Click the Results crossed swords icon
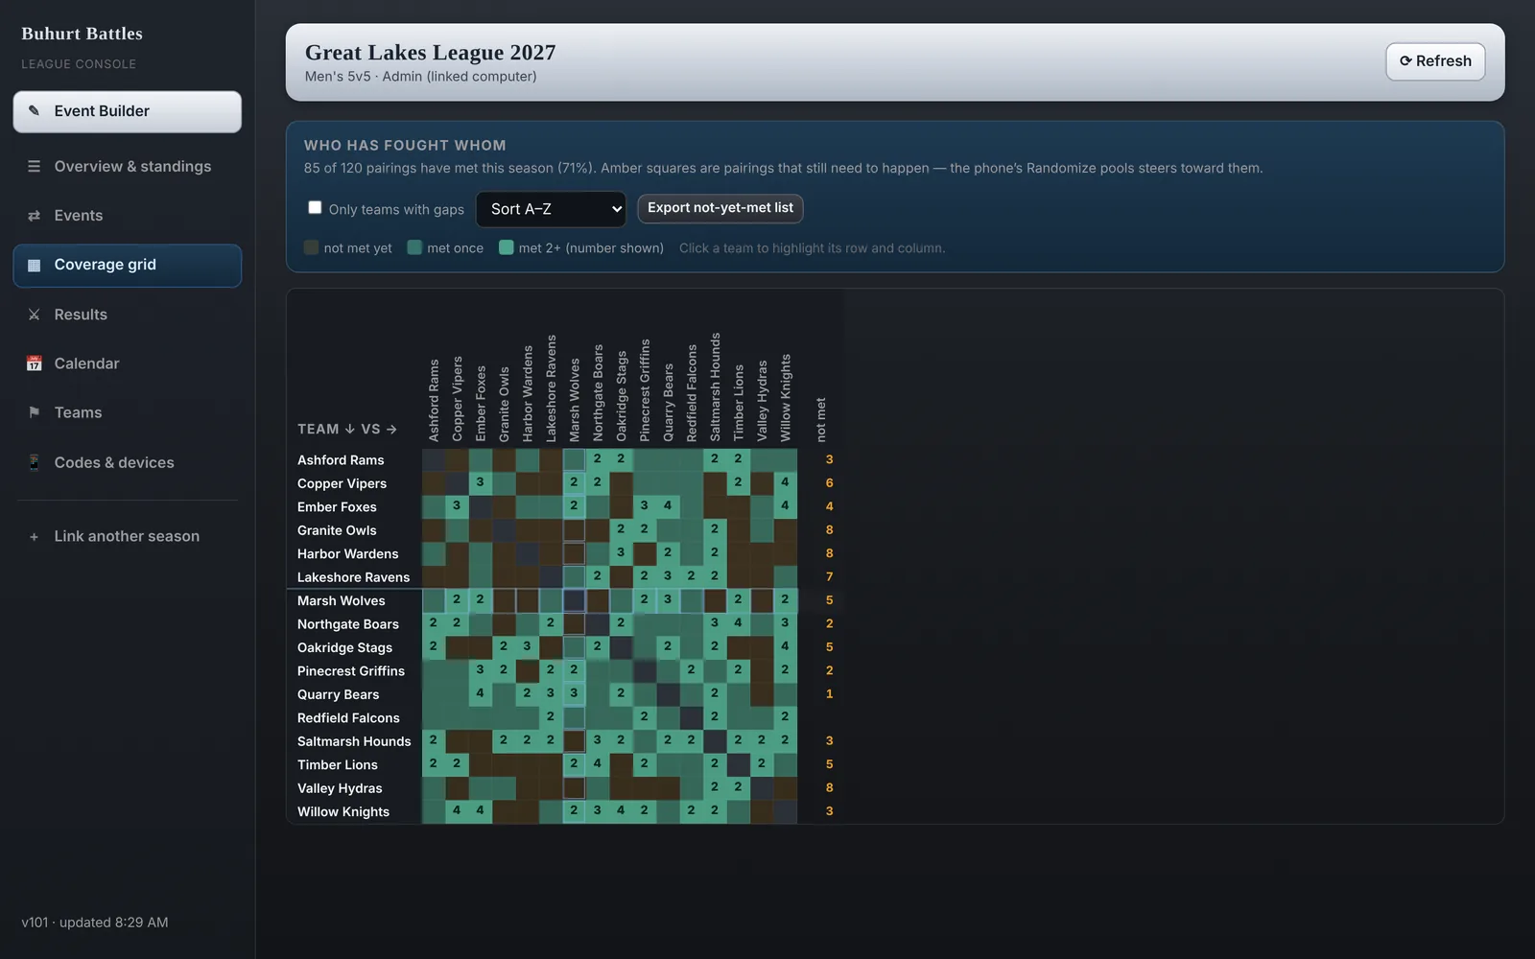This screenshot has width=1535, height=959. point(35,315)
